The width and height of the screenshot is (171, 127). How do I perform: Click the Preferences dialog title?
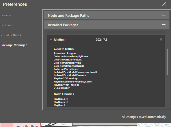pos(15,4)
